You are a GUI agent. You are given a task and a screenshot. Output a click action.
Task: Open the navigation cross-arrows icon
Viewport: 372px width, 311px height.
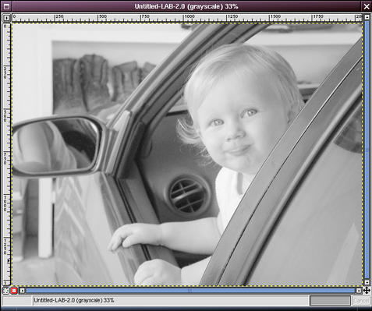[x=367, y=290]
